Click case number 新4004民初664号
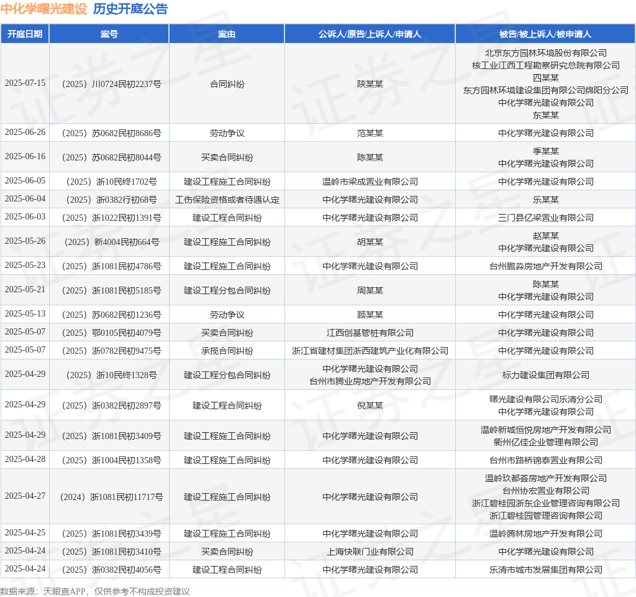The image size is (636, 597). click(112, 242)
